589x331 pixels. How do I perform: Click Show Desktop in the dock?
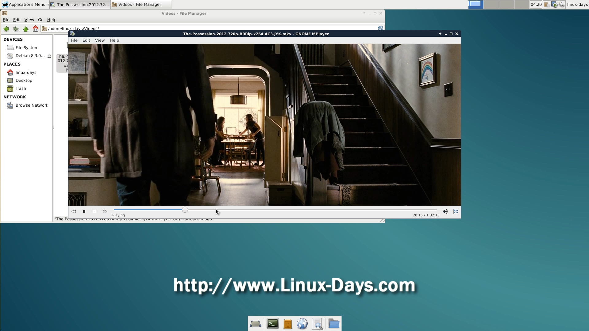(x=256, y=324)
